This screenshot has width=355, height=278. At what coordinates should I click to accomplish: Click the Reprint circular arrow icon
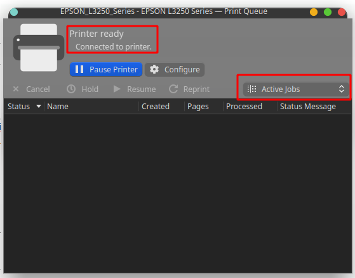tap(173, 89)
